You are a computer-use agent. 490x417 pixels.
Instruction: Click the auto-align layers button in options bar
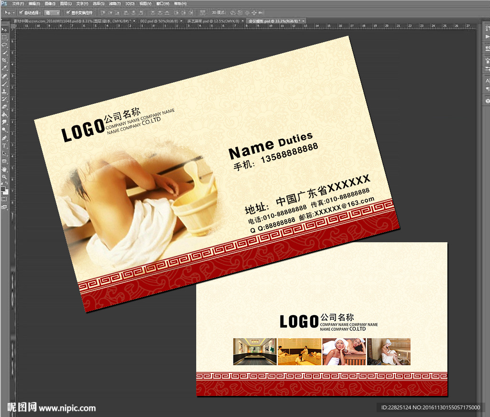tap(202, 13)
